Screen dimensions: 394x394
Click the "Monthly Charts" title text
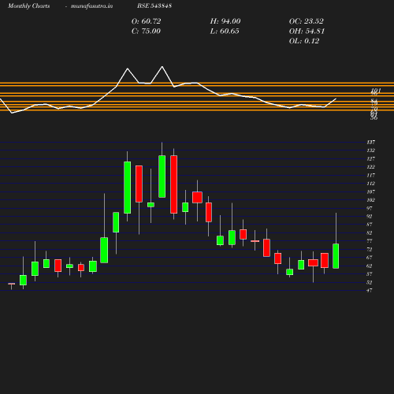point(28,6)
